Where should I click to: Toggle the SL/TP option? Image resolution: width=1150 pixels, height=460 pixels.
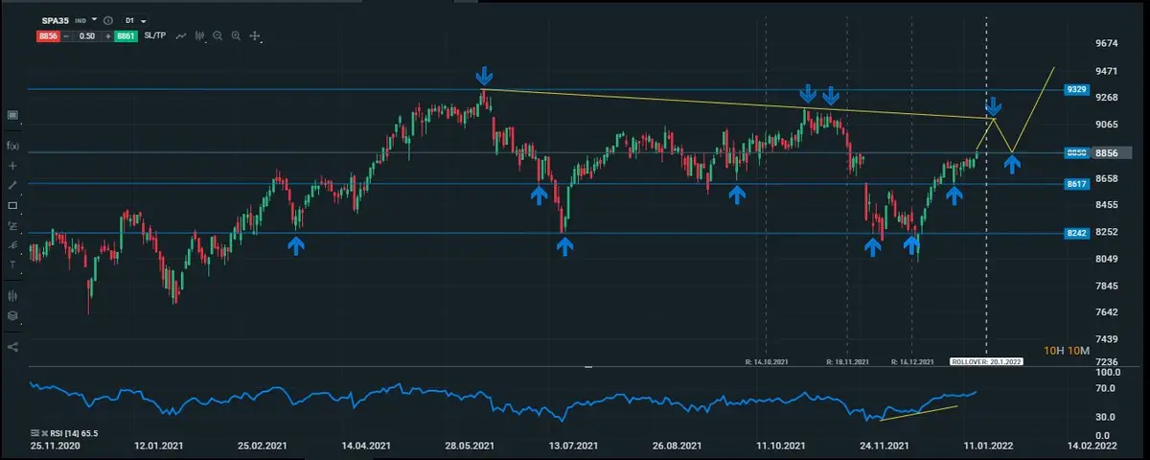point(155,35)
